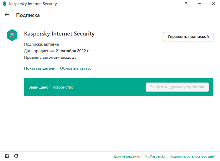Screen dimensions: 220x161
Task: Click the Kaspersky Internet Security hexagon product icon
Action: pos(12,35)
